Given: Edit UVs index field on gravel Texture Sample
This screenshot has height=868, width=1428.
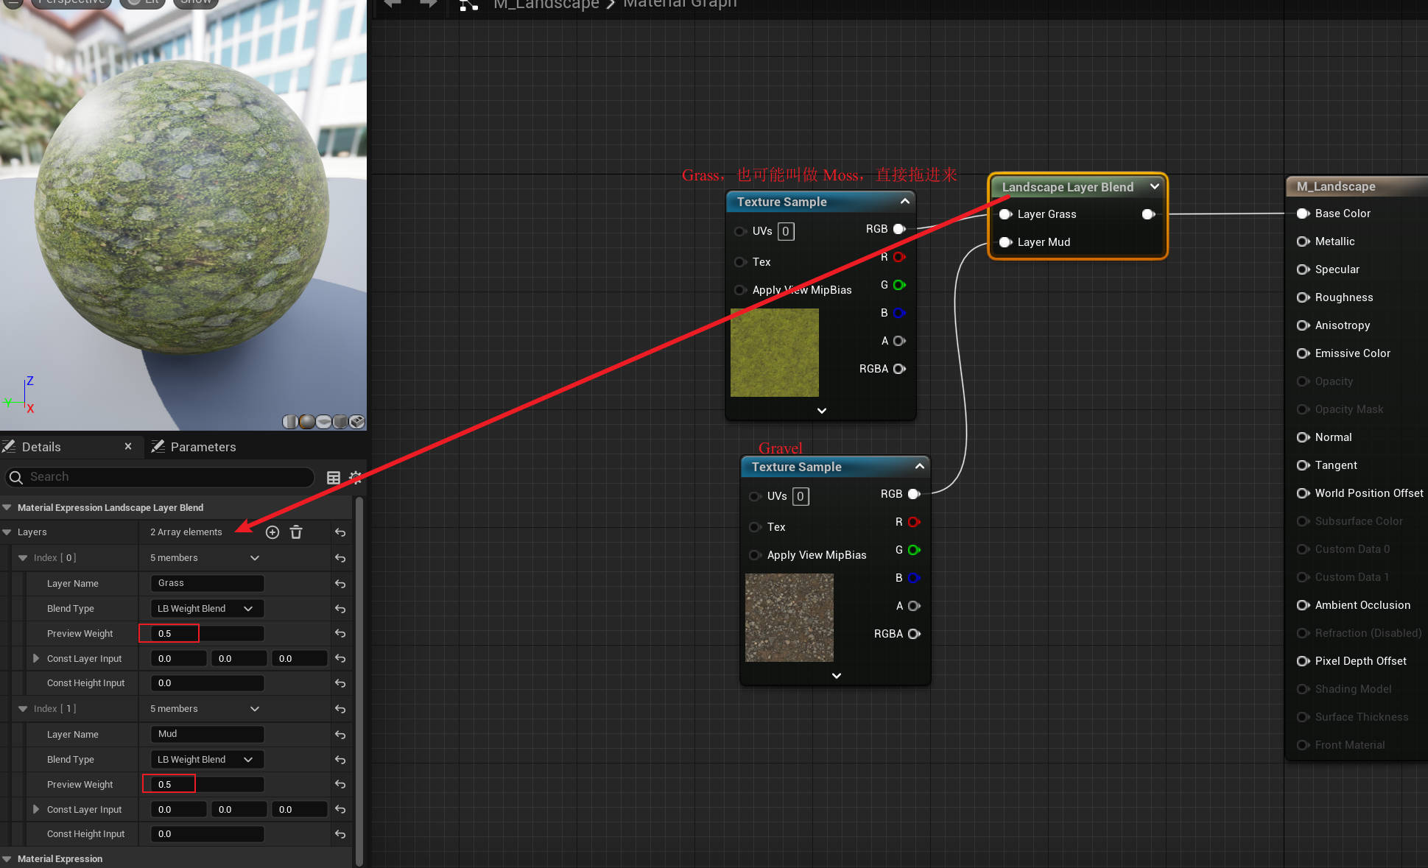Looking at the screenshot, I should [x=801, y=496].
